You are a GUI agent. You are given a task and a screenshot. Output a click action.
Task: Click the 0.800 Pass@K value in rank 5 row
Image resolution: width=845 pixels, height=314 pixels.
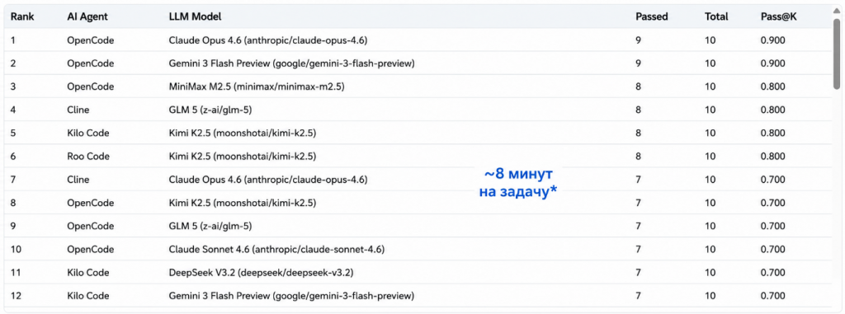tap(772, 133)
